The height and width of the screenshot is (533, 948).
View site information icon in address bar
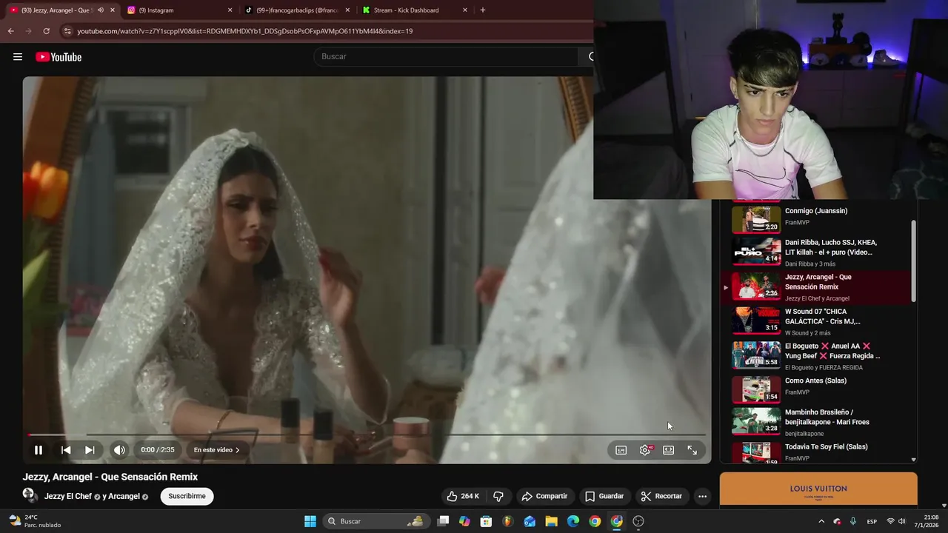tap(67, 31)
